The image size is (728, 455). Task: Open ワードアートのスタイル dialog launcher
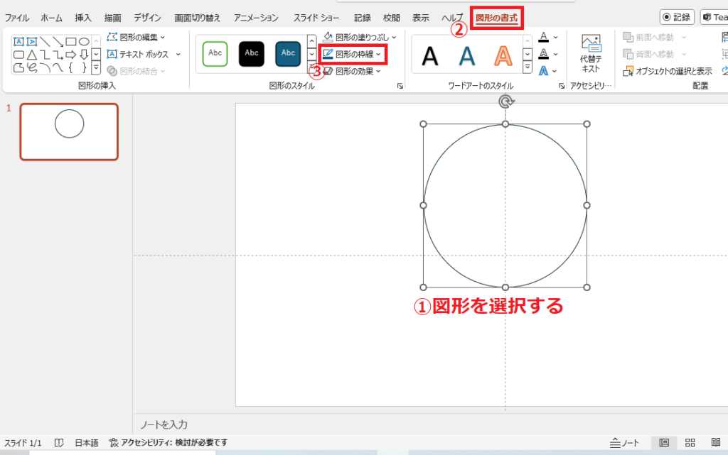pos(562,86)
